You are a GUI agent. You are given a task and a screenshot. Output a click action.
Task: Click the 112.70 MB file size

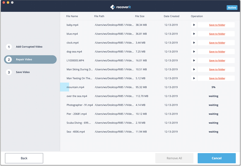tap(142, 96)
